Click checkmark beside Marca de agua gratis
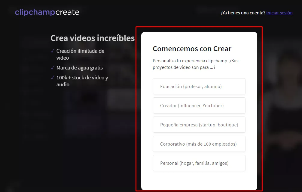Screen dimensions: 302x192 (52, 68)
